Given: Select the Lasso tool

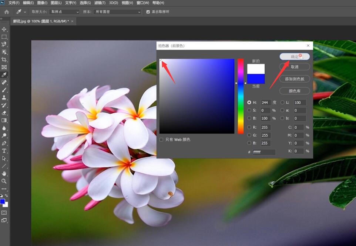Looking at the screenshot, I should click(4, 44).
